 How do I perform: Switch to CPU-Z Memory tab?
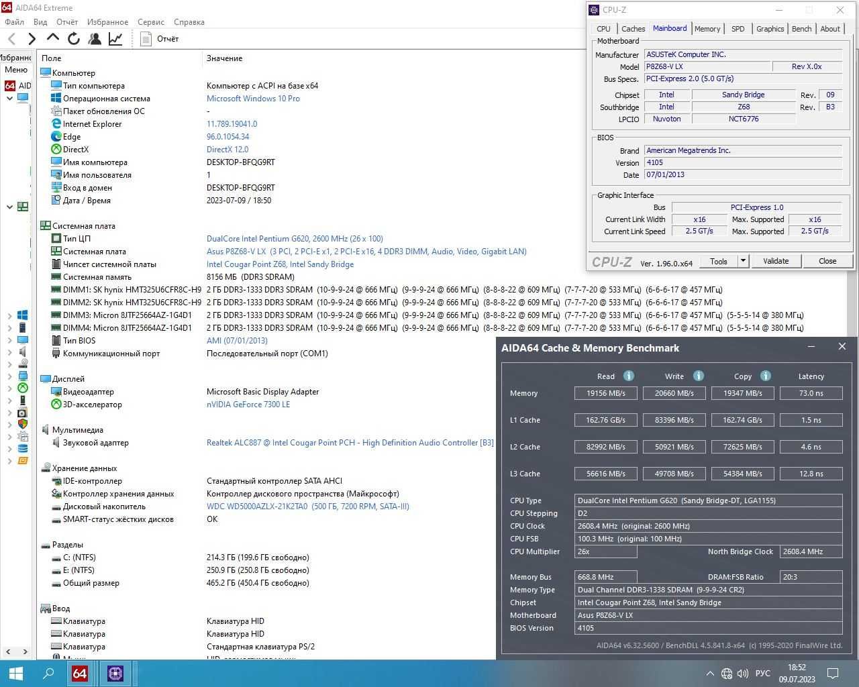[707, 29]
